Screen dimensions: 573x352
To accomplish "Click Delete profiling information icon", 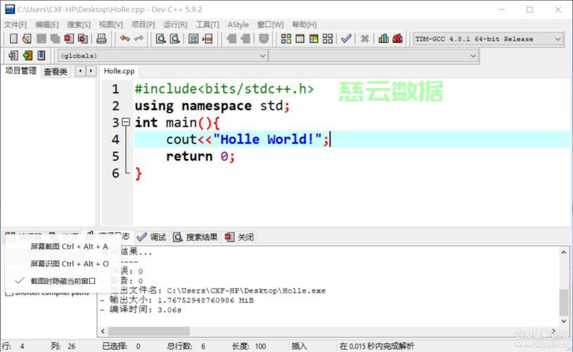I will point(397,39).
